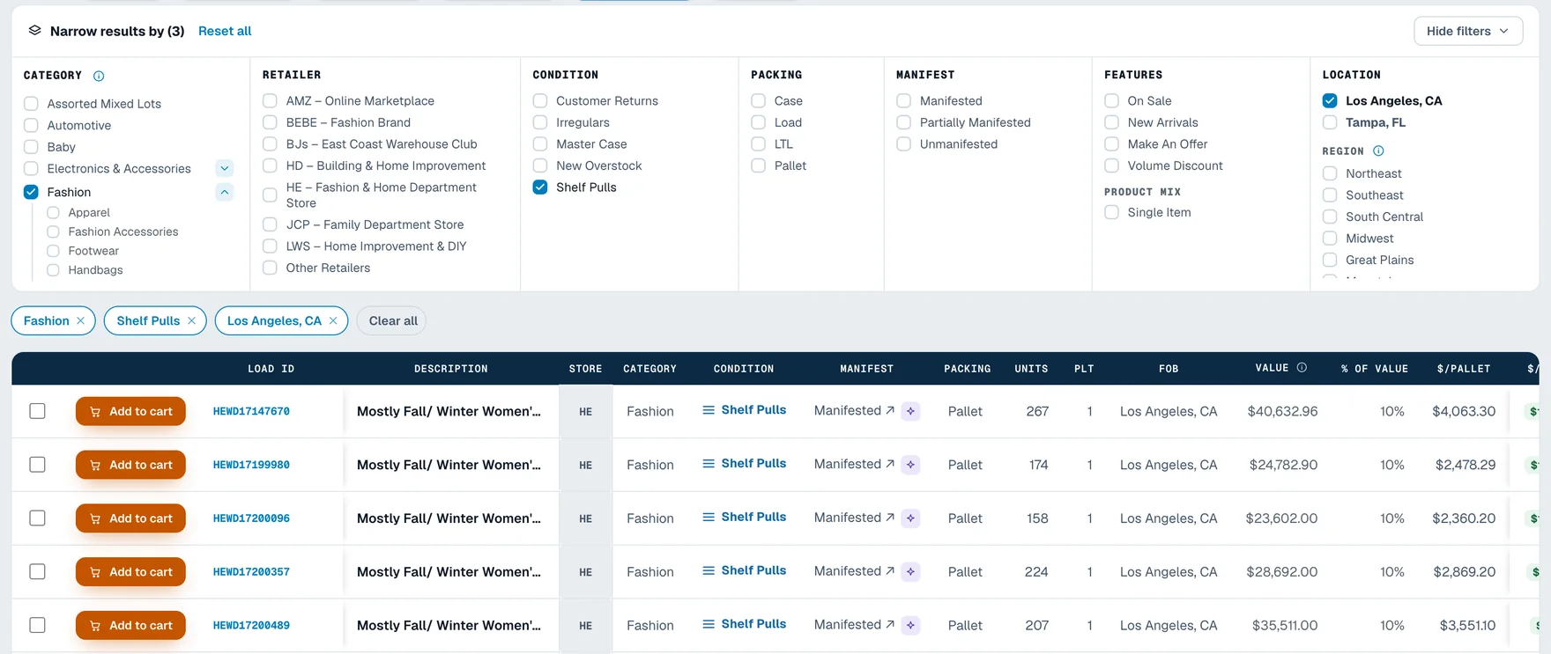Uncheck the Shelf Pulls condition
This screenshot has width=1551, height=654.
540,187
